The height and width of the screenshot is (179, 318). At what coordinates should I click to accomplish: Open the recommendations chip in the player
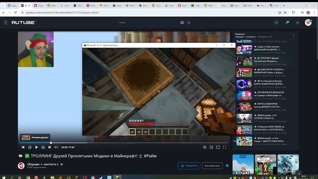click(x=35, y=137)
